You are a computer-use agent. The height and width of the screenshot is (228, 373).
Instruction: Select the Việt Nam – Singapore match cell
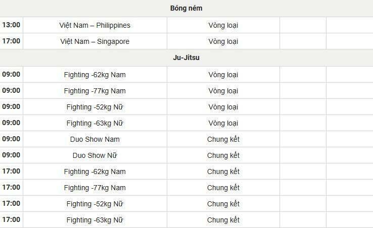[95, 41]
